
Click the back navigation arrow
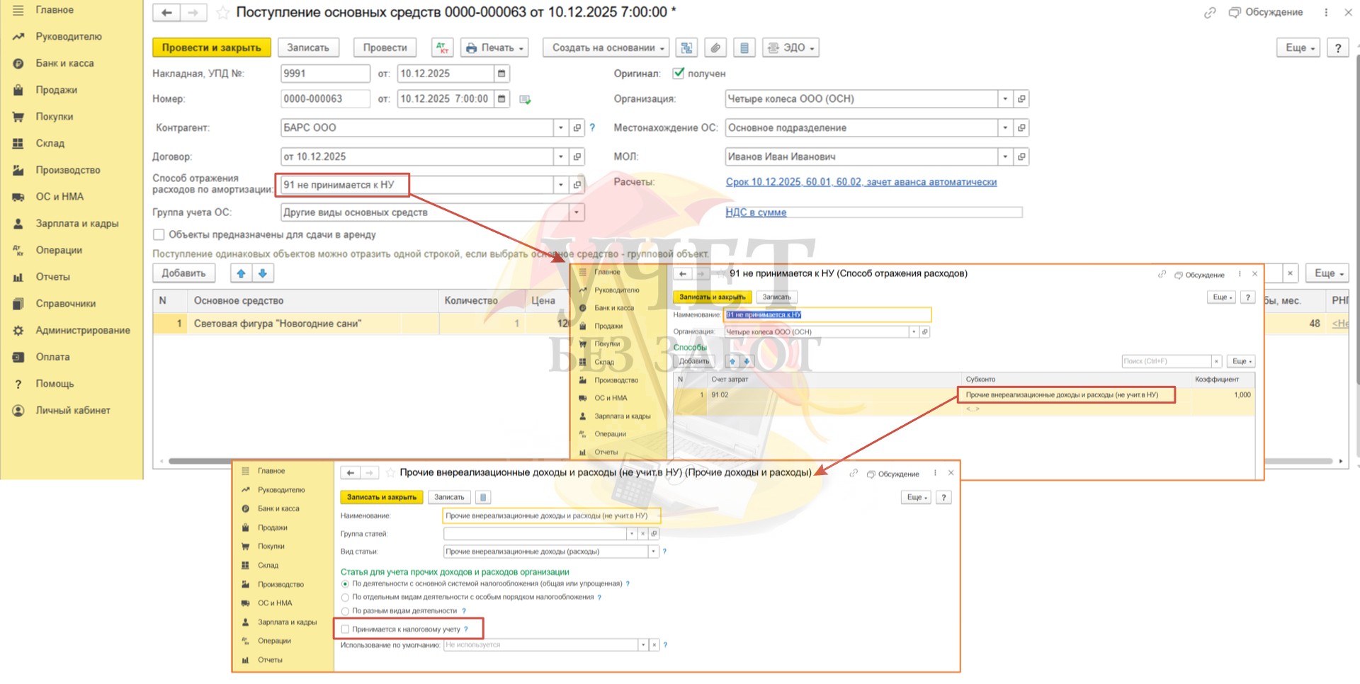coord(166,13)
